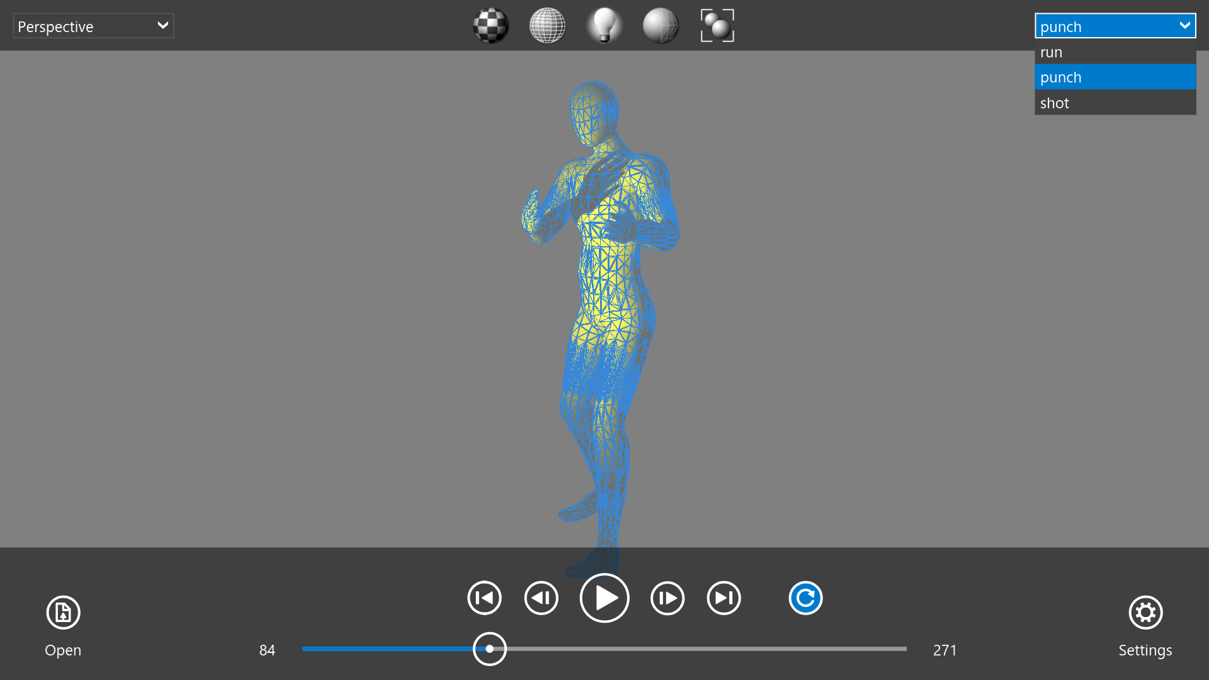Select the shot animation option

tap(1115, 103)
